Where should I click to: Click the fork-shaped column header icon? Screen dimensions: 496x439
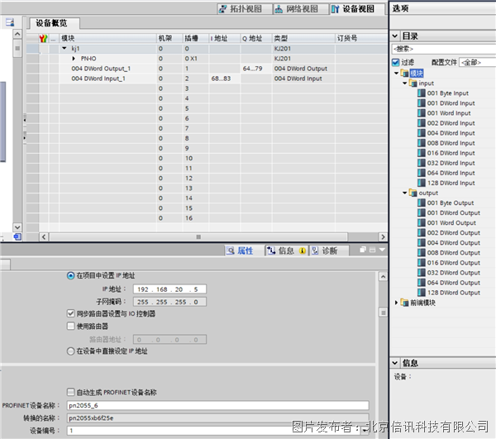tap(43, 39)
